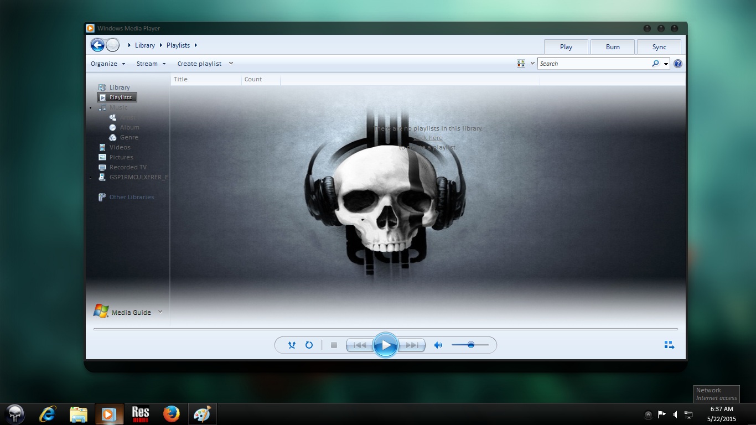Click the Windows Media Player taskbar icon
756x425 pixels.
point(109,414)
